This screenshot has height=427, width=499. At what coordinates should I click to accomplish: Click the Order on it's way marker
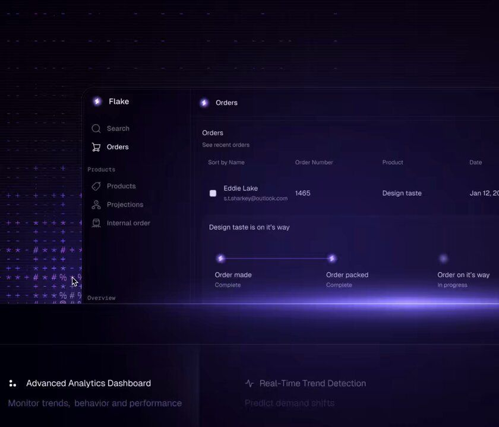[x=443, y=259]
